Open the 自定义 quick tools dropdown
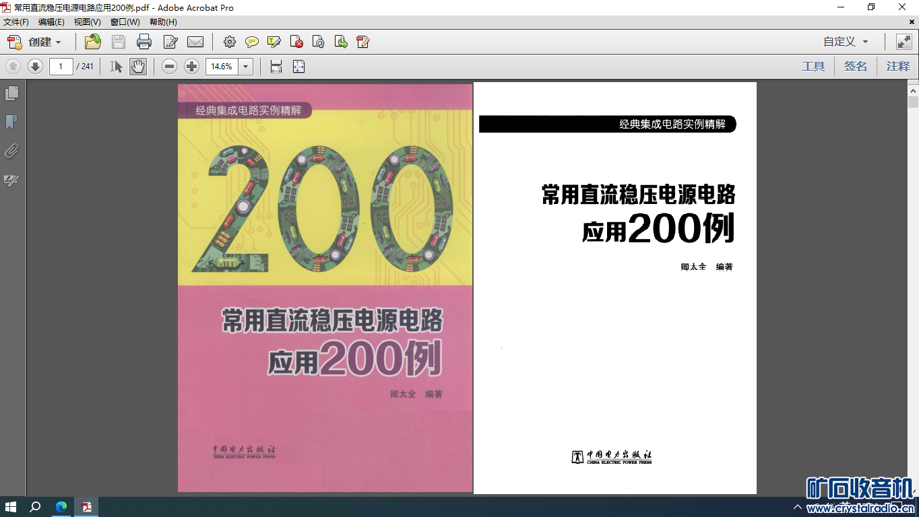The image size is (919, 517). pyautogui.click(x=846, y=42)
